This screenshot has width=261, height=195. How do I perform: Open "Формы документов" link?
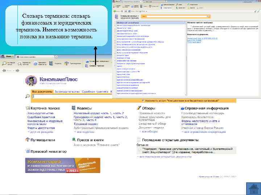click(x=41, y=128)
